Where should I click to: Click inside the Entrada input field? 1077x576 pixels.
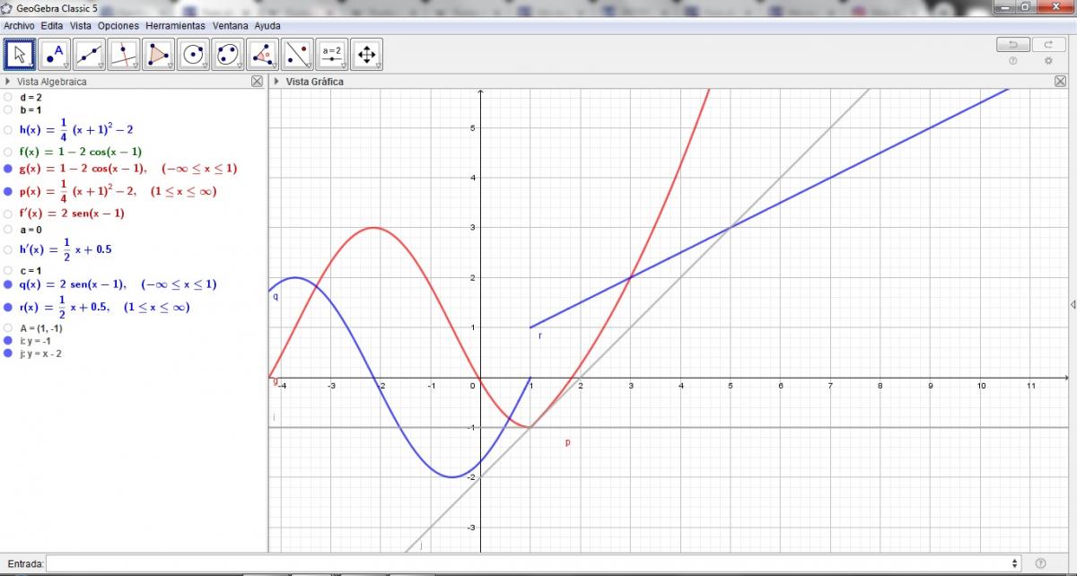click(x=530, y=563)
